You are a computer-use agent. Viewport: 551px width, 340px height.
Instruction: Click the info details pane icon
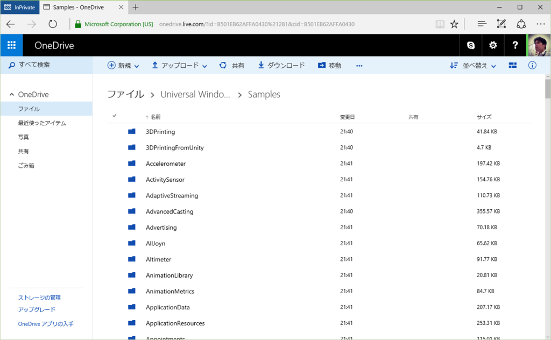click(532, 65)
